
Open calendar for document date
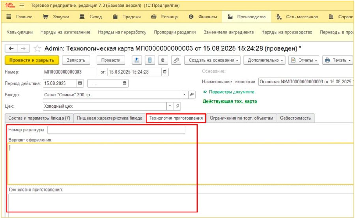[x=165, y=72]
